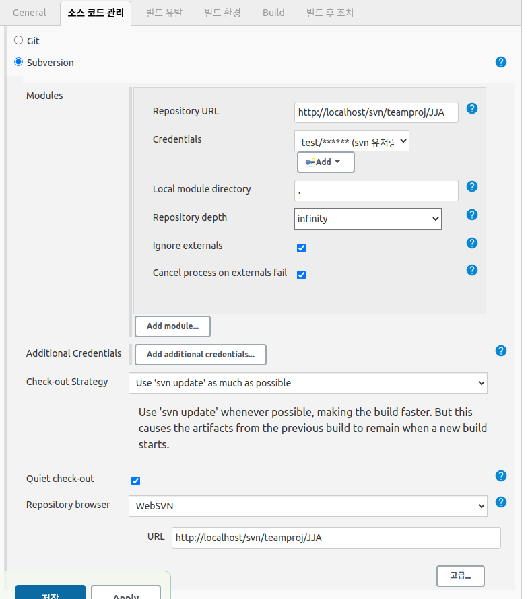Select the 소스 코드 관리 tab
Image resolution: width=528 pixels, height=599 pixels.
pyautogui.click(x=96, y=13)
